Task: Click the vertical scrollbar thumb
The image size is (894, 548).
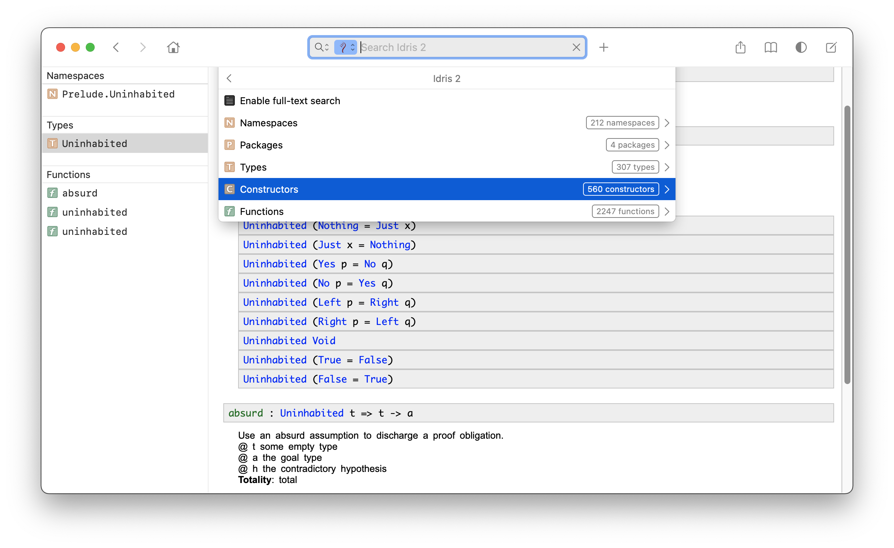Action: click(847, 244)
